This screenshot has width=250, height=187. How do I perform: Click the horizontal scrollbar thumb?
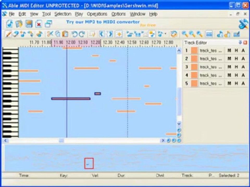[61, 141]
